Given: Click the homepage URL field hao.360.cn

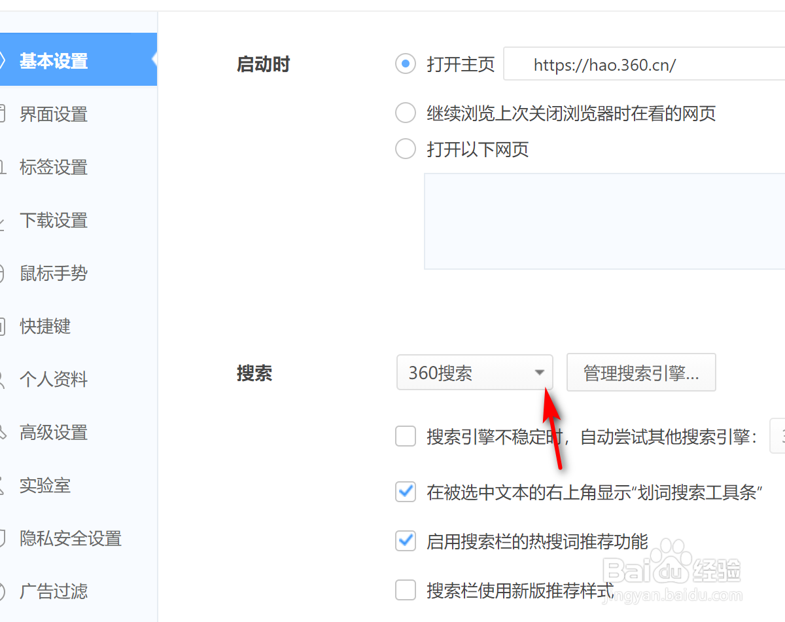Looking at the screenshot, I should pos(644,64).
